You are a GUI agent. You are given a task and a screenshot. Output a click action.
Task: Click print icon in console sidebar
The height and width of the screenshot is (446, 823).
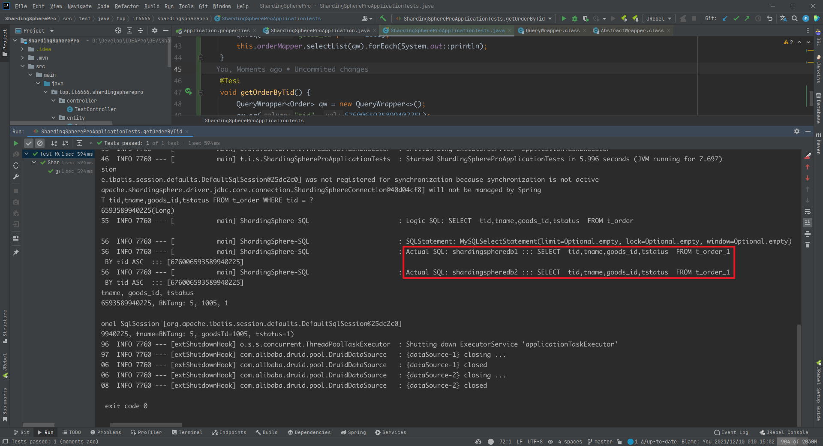point(808,234)
